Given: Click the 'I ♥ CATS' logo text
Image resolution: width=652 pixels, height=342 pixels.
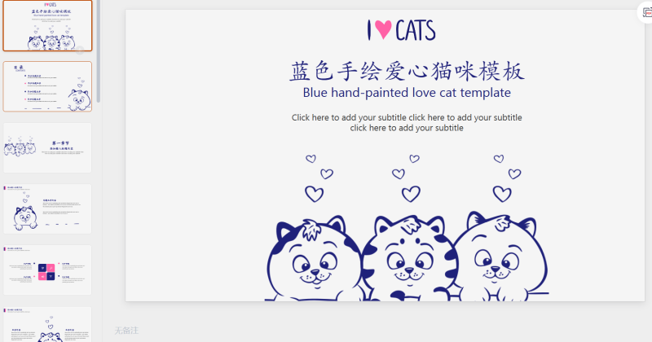Looking at the screenshot, I should 401,30.
